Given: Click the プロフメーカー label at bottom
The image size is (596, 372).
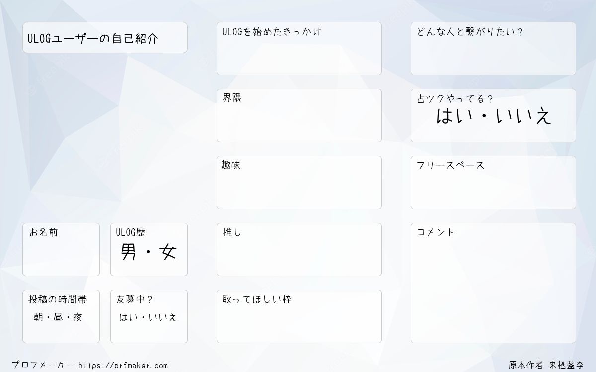Looking at the screenshot, I should point(43,365).
